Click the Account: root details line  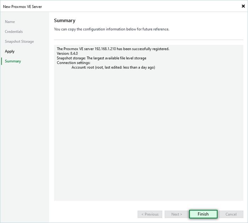click(x=113, y=67)
